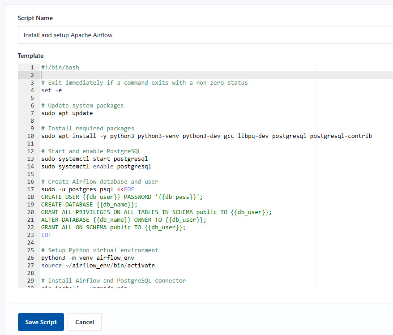Image resolution: width=393 pixels, height=335 pixels.
Task: Click line number 10 in the gutter
Action: 30,136
